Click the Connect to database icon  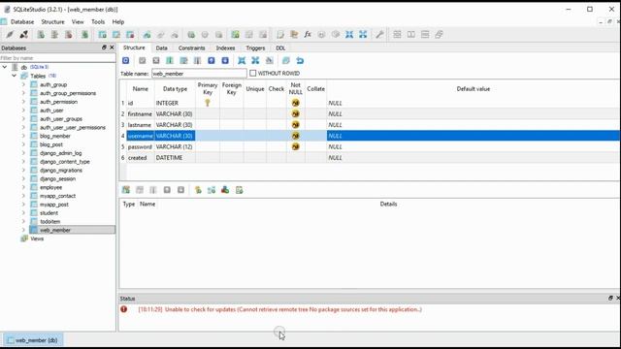pyautogui.click(x=10, y=35)
